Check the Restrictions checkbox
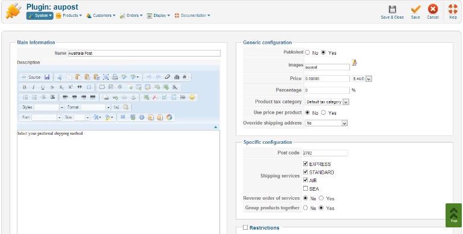This screenshot has width=463, height=234. coord(245,227)
